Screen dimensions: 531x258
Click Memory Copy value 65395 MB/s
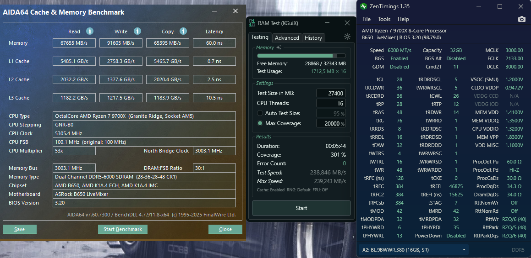[x=168, y=43]
